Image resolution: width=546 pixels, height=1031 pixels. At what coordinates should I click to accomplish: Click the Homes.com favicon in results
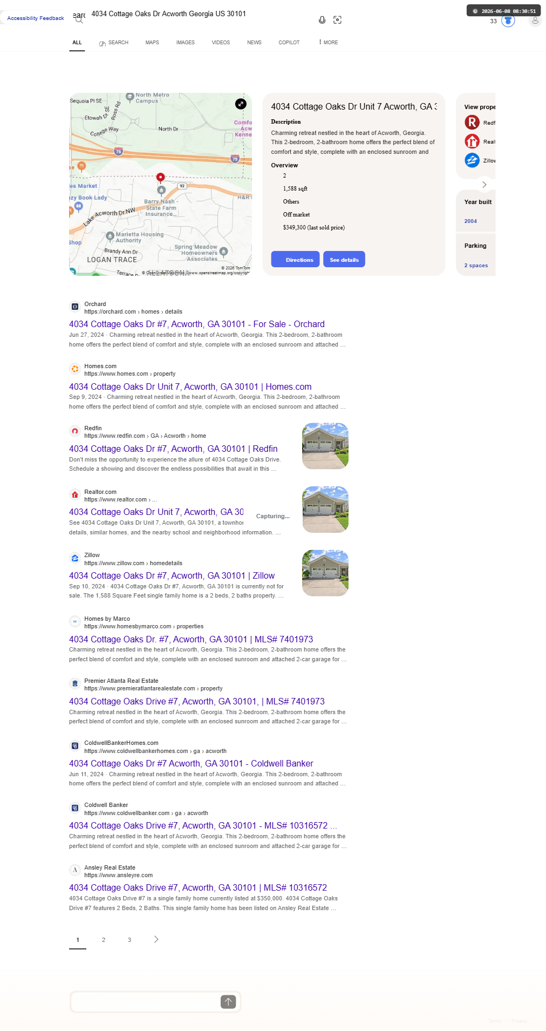point(75,369)
